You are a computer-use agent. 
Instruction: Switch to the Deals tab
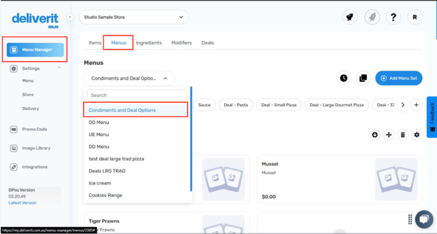(208, 43)
